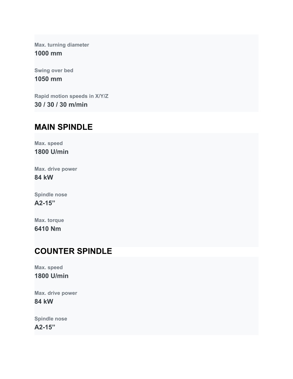Click the Swing over bed label
The height and width of the screenshot is (379, 293).
tap(54, 70)
